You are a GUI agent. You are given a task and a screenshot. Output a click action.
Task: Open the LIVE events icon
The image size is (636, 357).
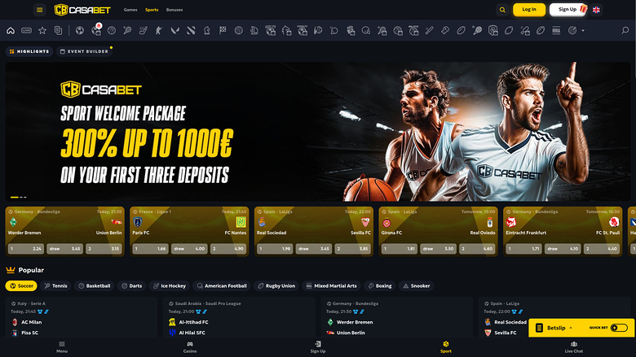click(x=26, y=30)
